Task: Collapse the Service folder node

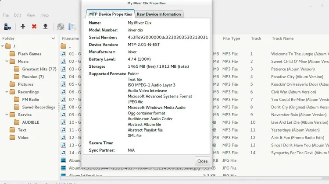Action: [7, 115]
